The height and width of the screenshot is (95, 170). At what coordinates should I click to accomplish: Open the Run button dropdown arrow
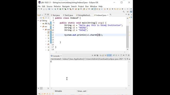coord(63,9)
